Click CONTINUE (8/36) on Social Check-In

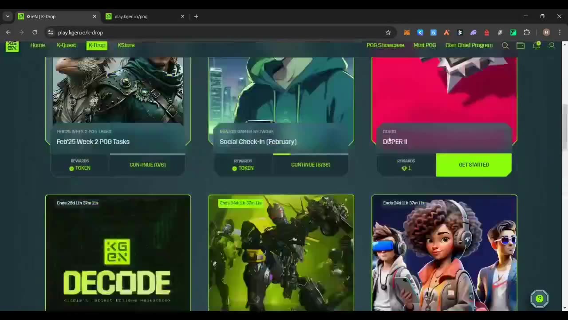(311, 165)
